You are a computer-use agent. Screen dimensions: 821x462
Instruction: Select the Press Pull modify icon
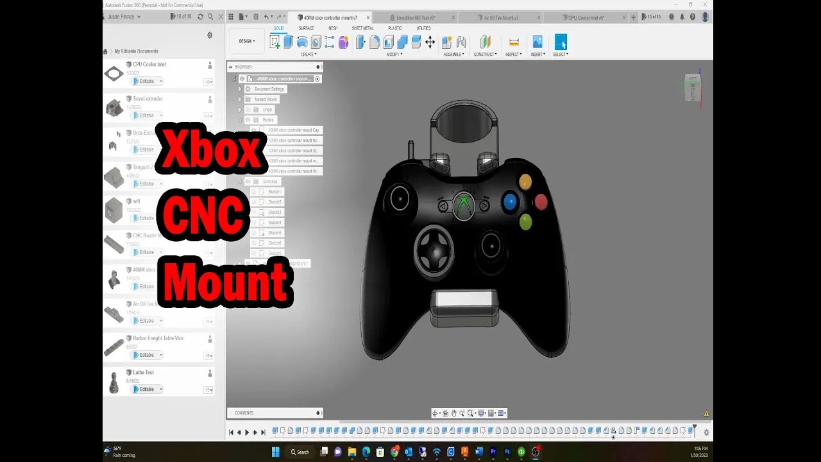coord(360,42)
